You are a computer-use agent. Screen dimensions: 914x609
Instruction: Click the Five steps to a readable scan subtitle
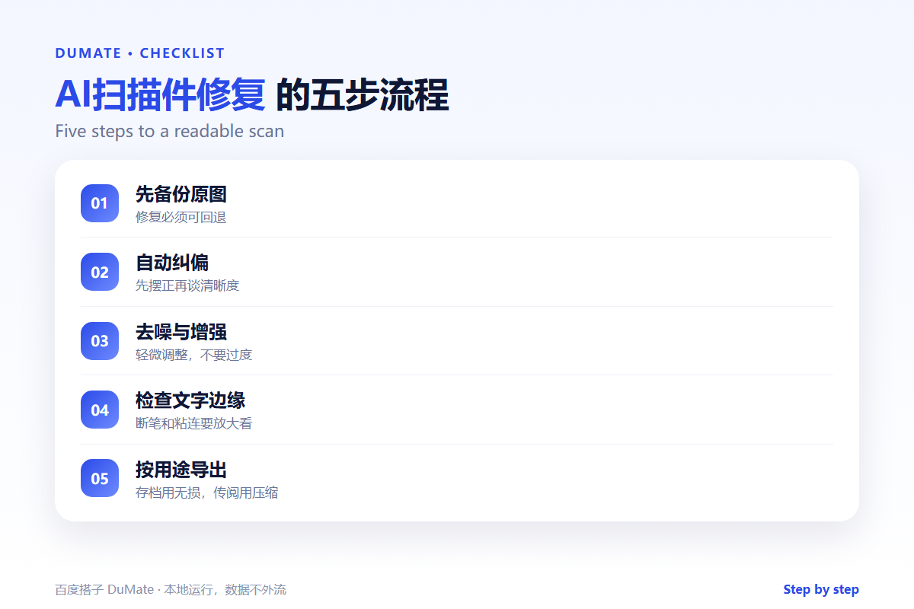pos(170,131)
